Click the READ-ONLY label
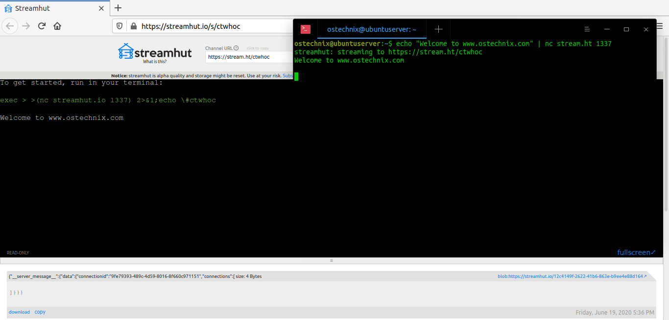 (x=18, y=253)
